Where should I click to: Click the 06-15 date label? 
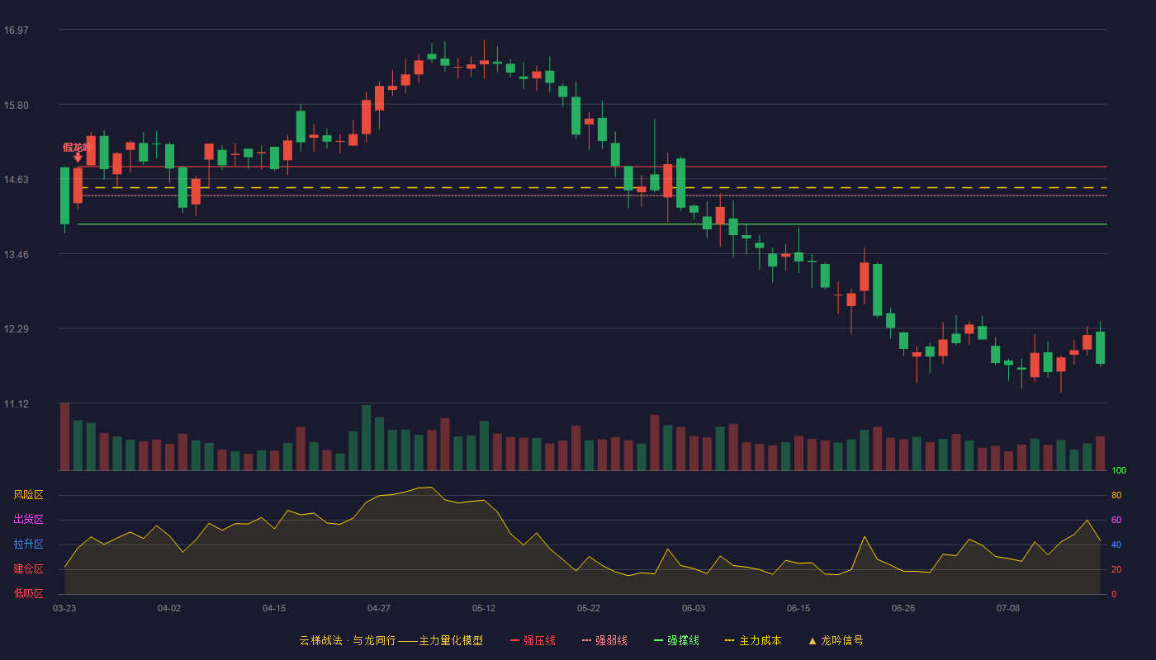pyautogui.click(x=798, y=608)
